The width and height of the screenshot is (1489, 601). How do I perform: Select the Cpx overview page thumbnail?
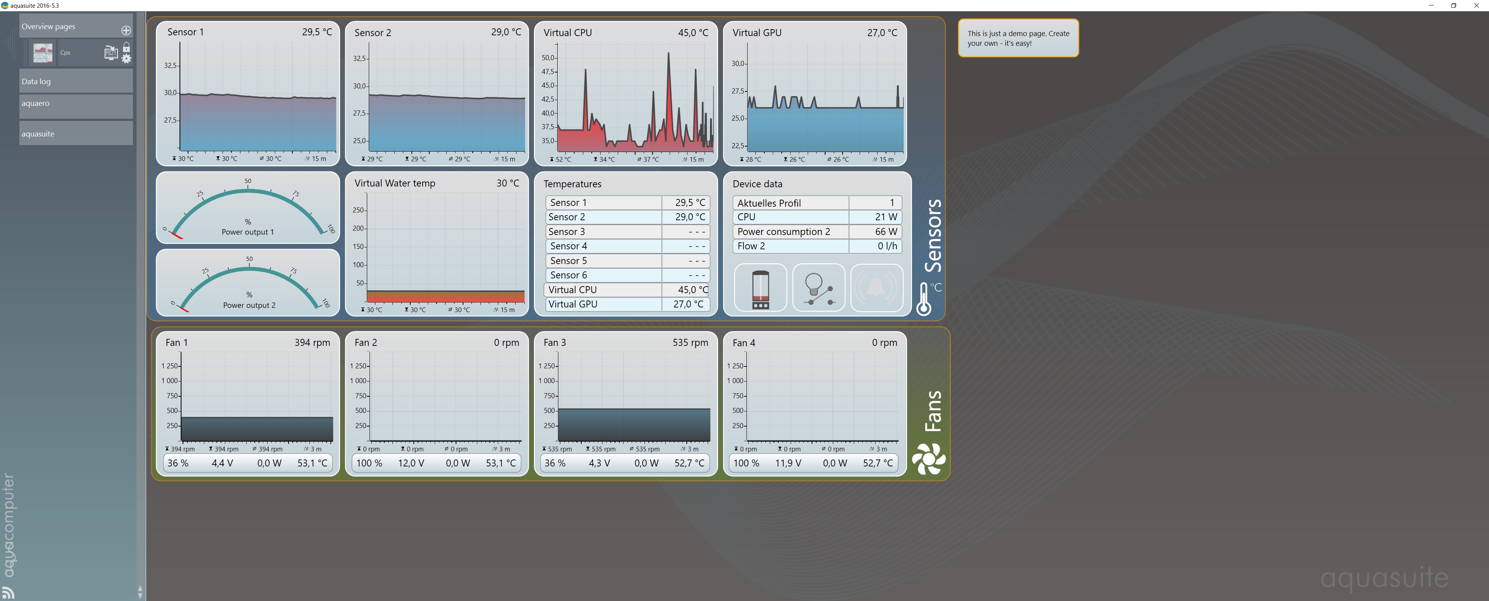(x=43, y=53)
